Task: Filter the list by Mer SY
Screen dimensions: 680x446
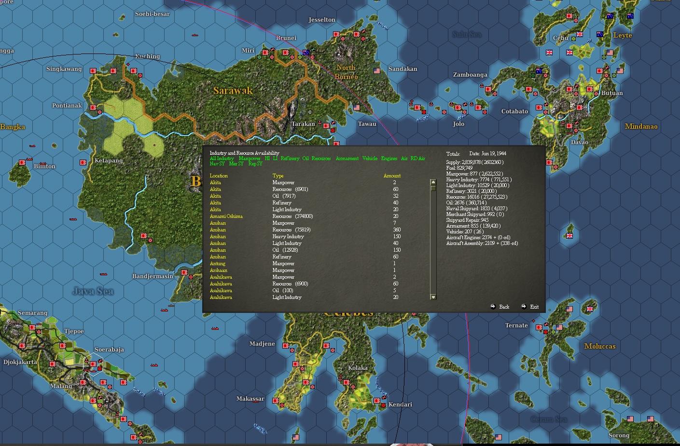Action: click(236, 164)
